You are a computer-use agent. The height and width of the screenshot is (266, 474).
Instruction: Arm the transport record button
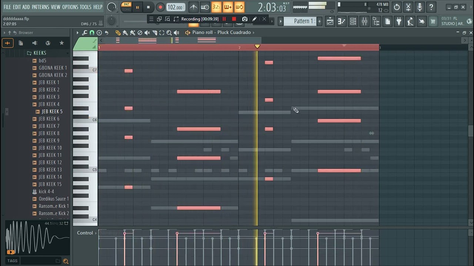pyautogui.click(x=160, y=7)
